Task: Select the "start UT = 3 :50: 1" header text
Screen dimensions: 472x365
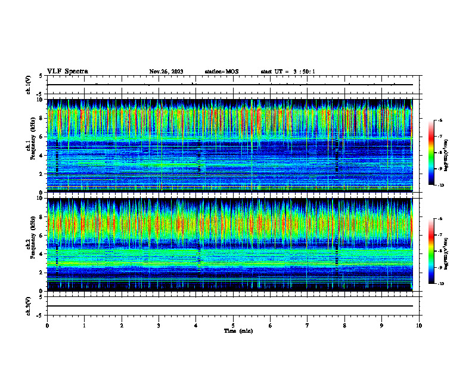Action: pyautogui.click(x=288, y=72)
